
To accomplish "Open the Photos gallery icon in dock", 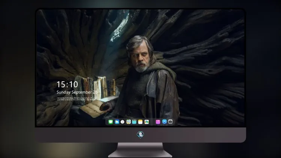I will tap(146, 122).
